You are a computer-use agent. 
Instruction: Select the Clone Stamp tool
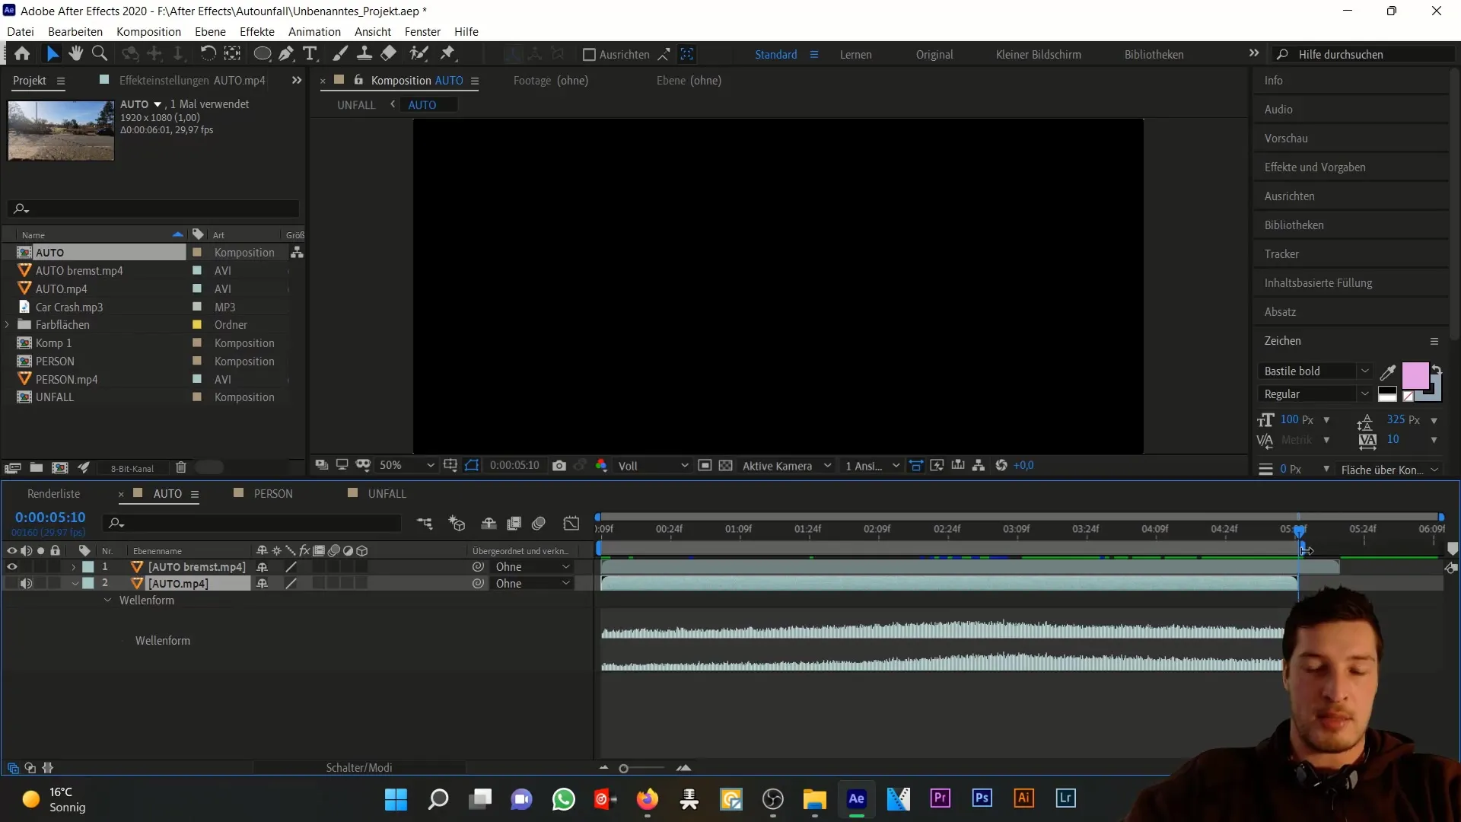pos(364,54)
